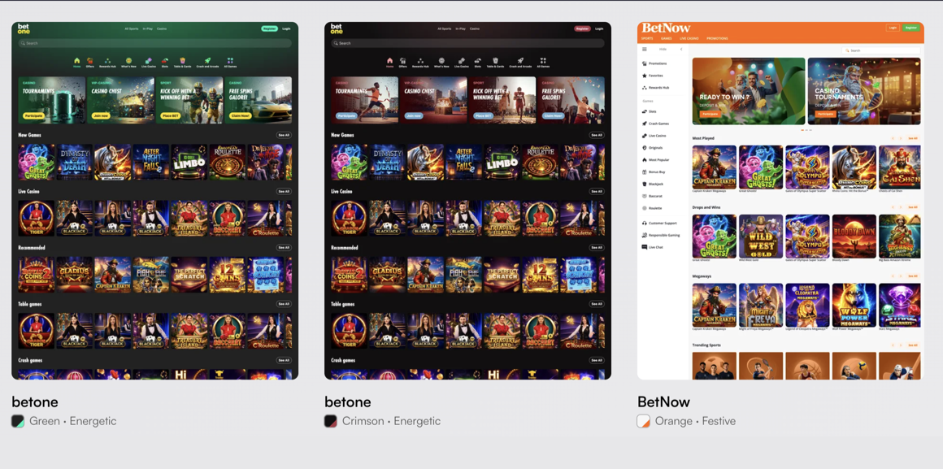Click Home icon in Crimson betone preview

pos(389,61)
